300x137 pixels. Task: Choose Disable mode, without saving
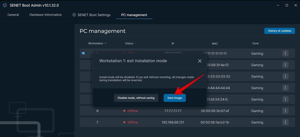point(136,98)
